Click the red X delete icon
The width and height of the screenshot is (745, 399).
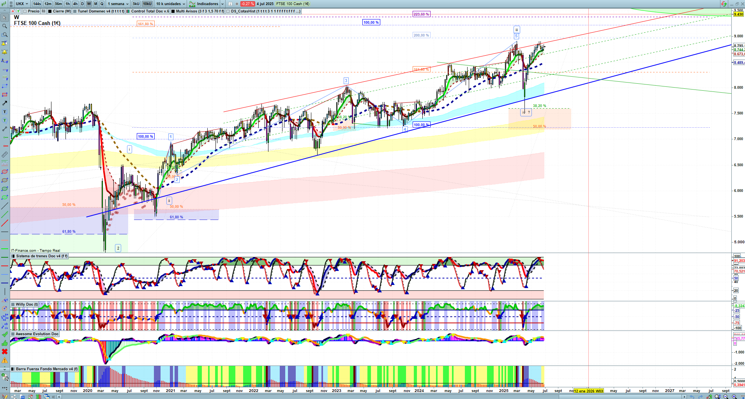pos(5,352)
